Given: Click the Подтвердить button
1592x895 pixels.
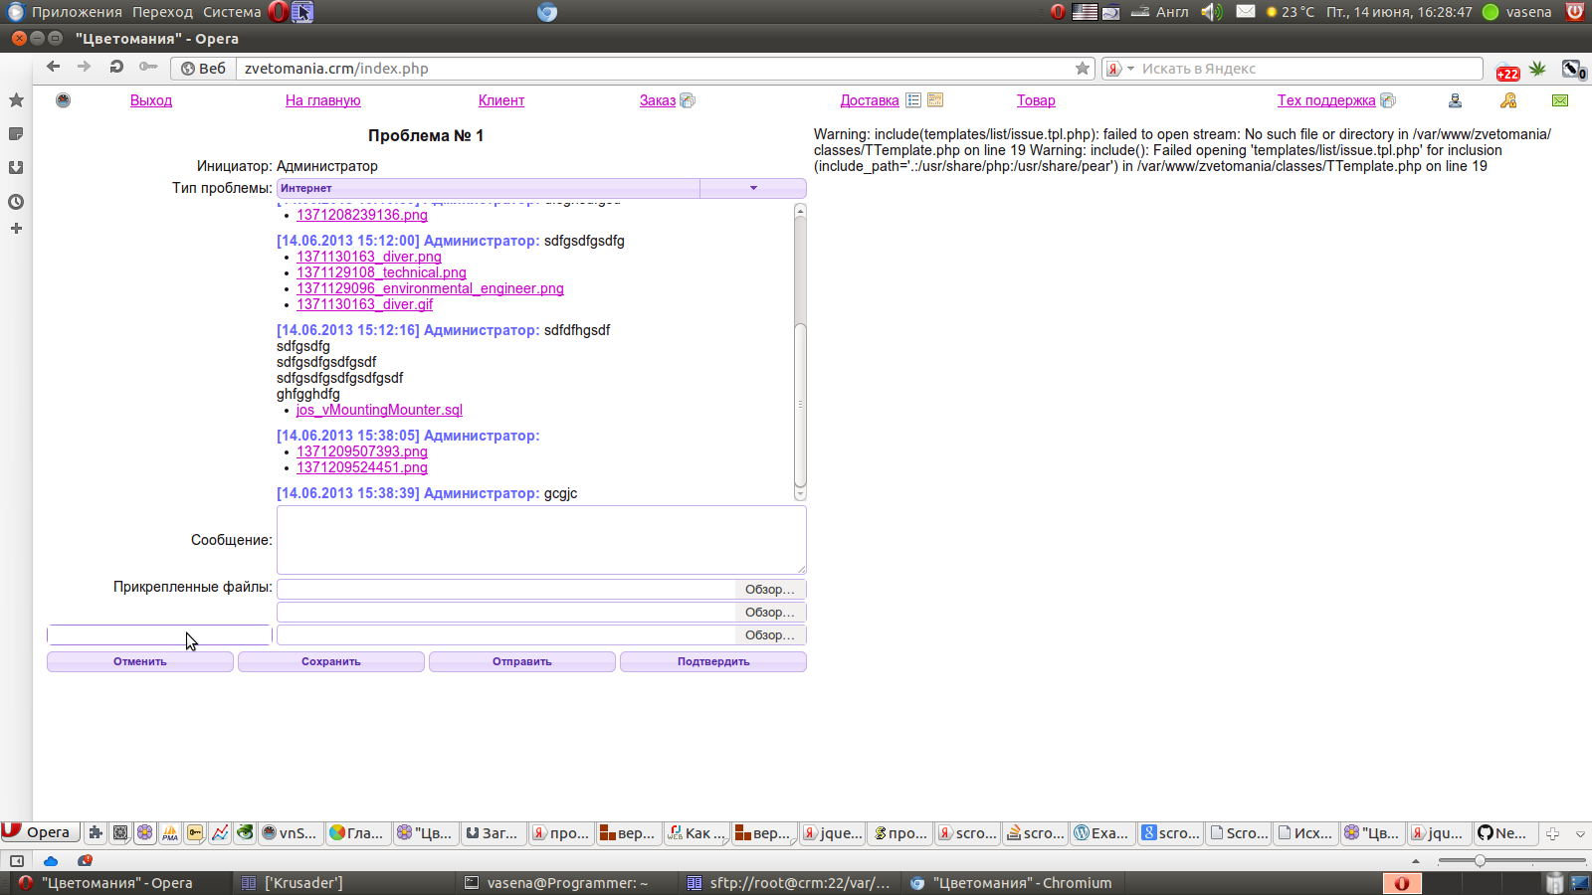Looking at the screenshot, I should [713, 661].
